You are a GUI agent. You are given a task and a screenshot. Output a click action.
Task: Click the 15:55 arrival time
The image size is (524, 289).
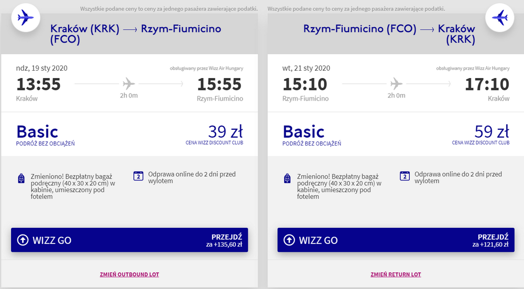219,84
